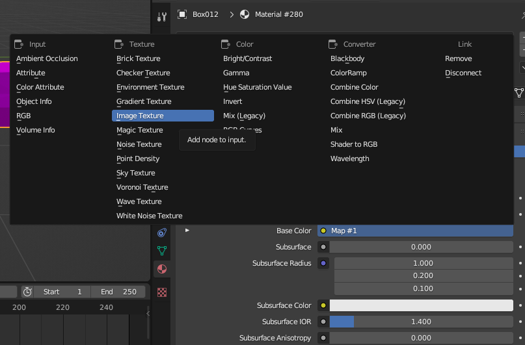Click the Texture category header icon
The width and height of the screenshot is (525, 345).
[119, 44]
